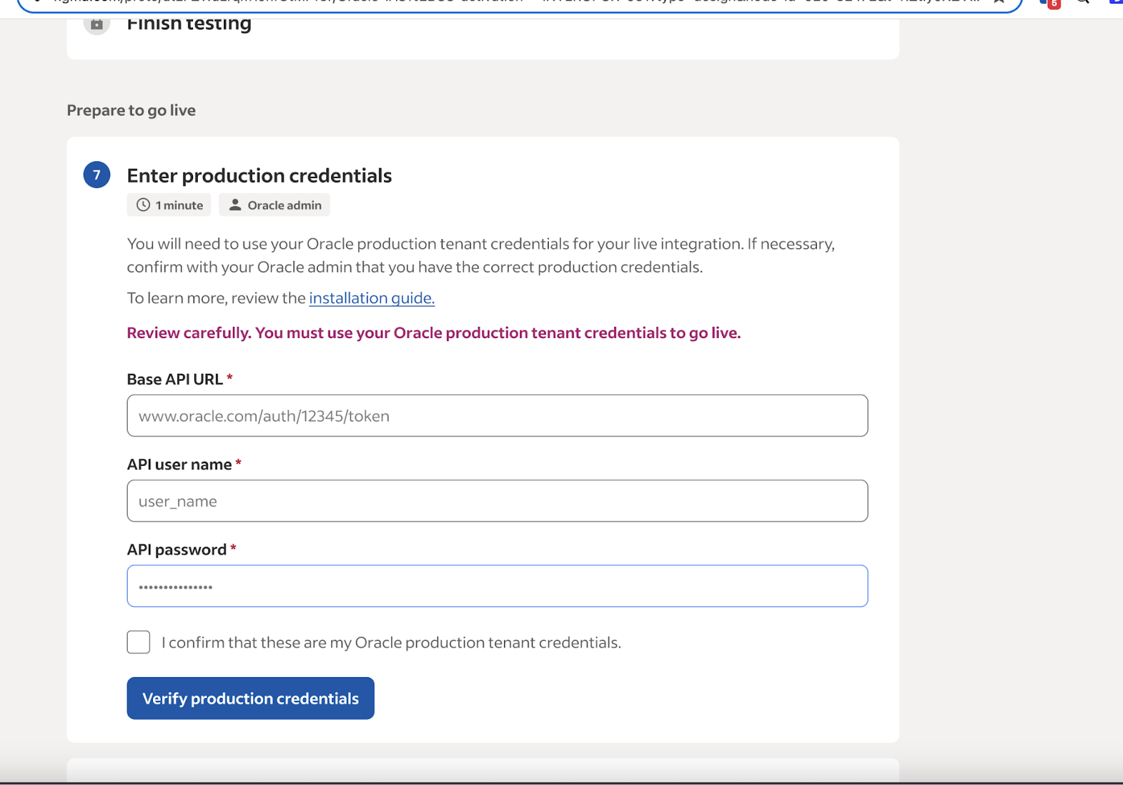Click the 1 minute duration text
The width and height of the screenshot is (1123, 785).
[179, 205]
